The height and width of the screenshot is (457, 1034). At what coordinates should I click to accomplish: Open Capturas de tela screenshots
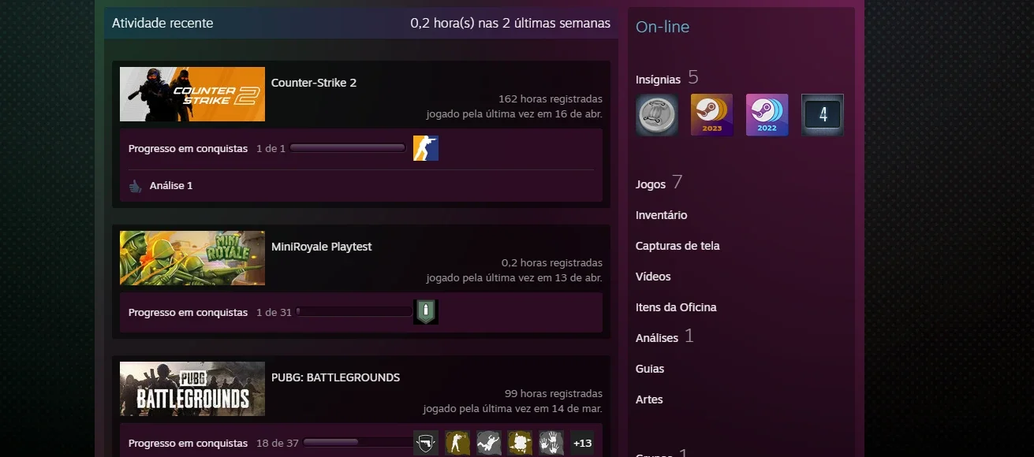pyautogui.click(x=678, y=246)
